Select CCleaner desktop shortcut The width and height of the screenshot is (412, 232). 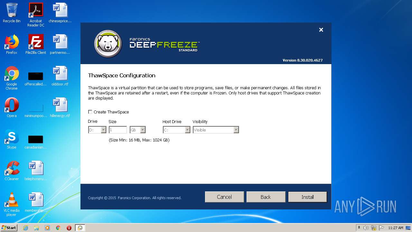click(12, 171)
